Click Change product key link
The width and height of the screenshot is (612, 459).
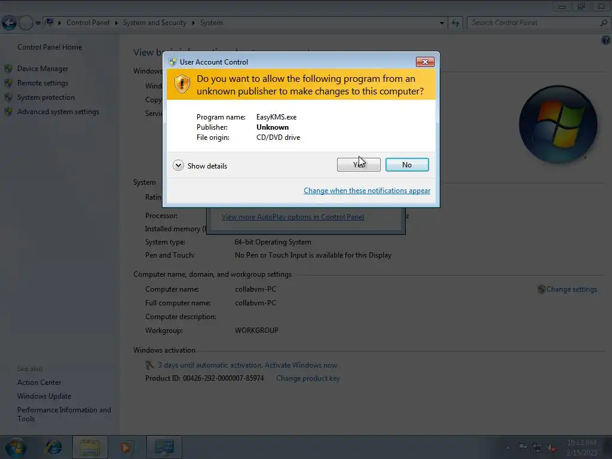tap(308, 378)
